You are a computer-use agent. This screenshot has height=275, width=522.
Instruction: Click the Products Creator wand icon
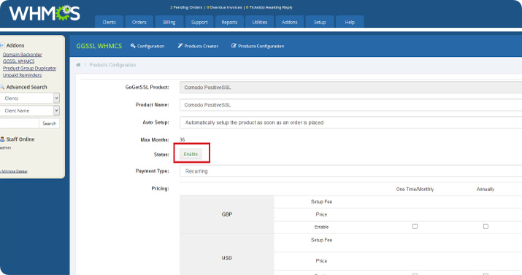pos(180,45)
